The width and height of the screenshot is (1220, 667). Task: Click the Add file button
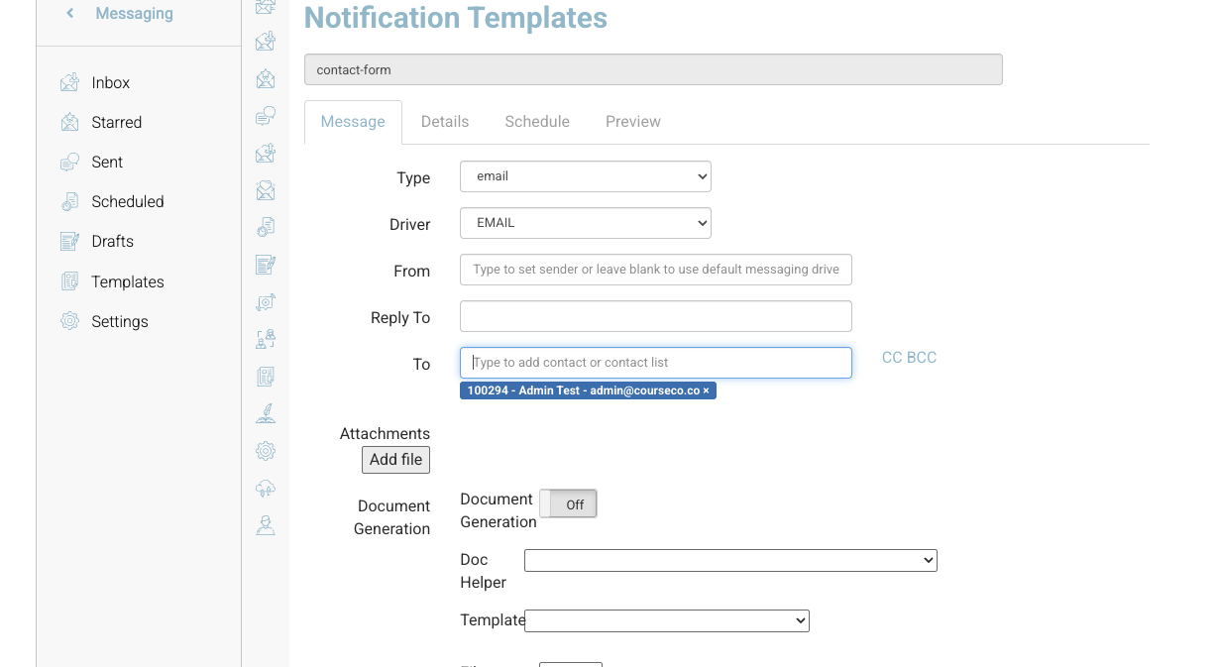[x=395, y=459]
